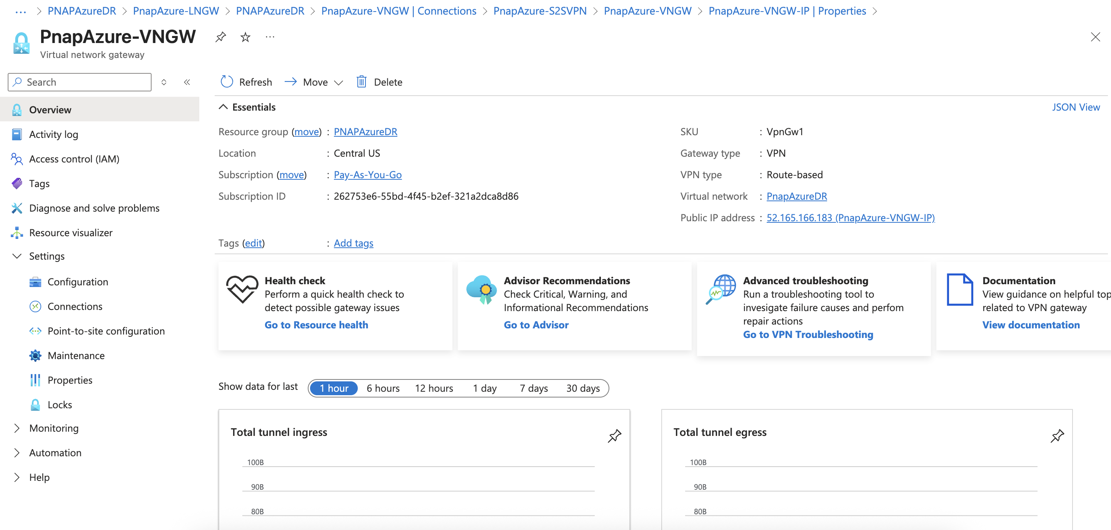This screenshot has height=530, width=1111.
Task: Open PnapAzure-LNGW in breadcrumb
Action: tap(176, 11)
